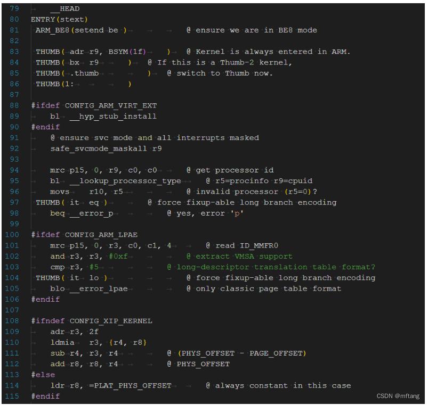Click '#ifndef CONFIG_XIP_KERNEL' line
This screenshot has height=405, width=428.
tap(92, 321)
